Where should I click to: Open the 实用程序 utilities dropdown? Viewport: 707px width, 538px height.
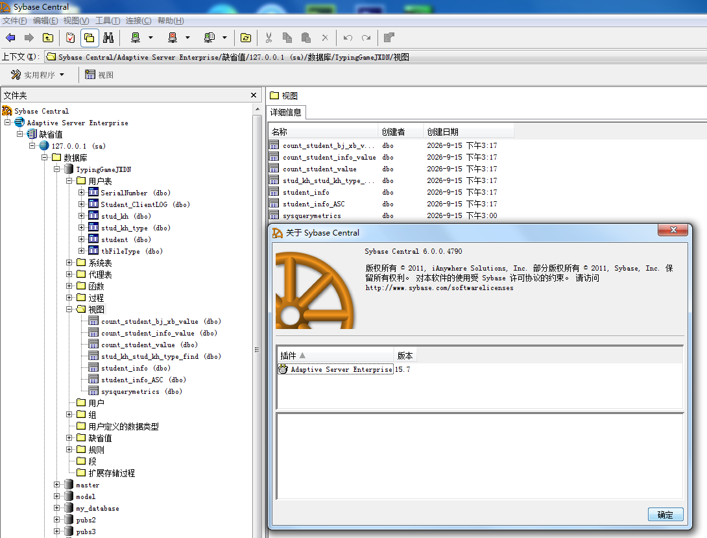point(38,75)
